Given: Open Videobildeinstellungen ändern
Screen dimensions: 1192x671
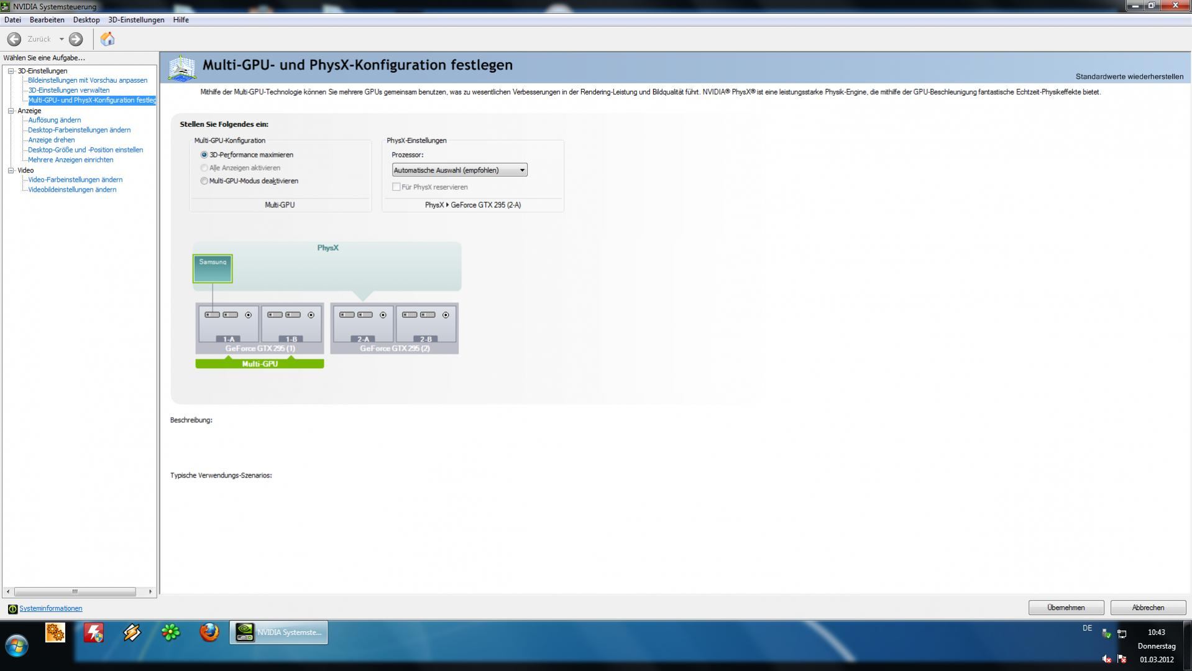Looking at the screenshot, I should [72, 190].
